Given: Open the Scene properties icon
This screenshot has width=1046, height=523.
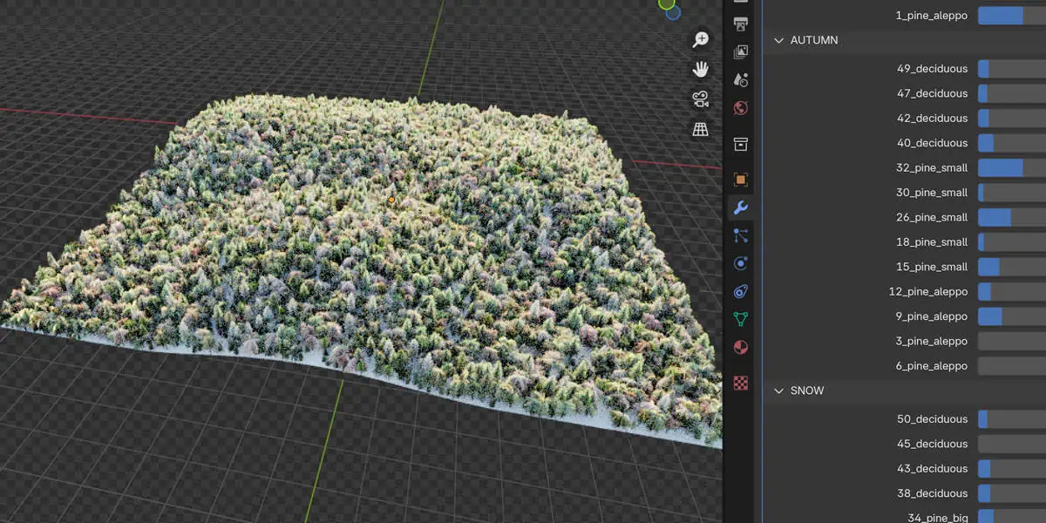Looking at the screenshot, I should click(741, 79).
